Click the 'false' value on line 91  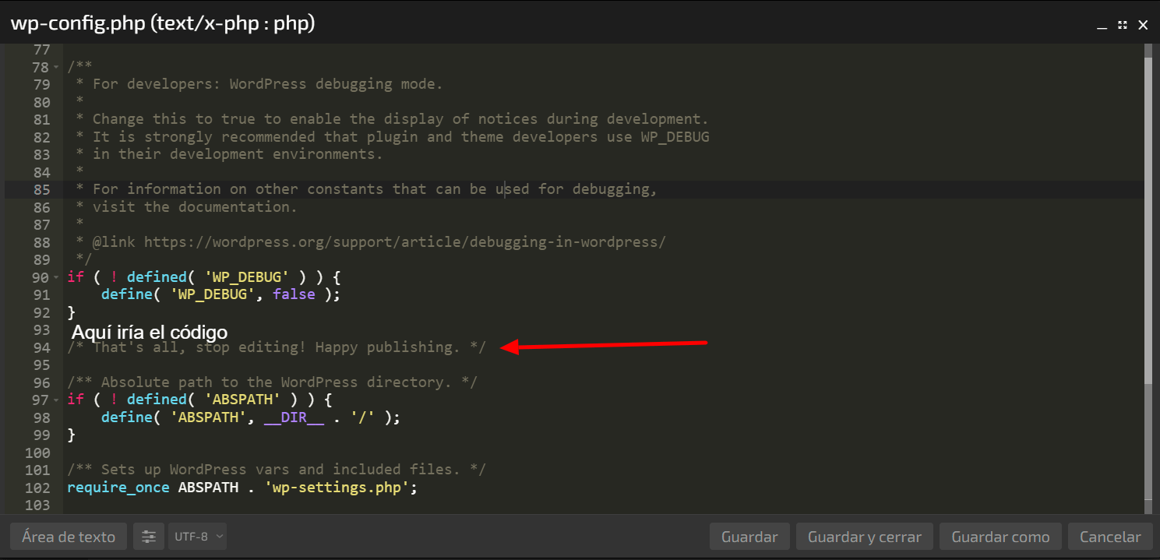[x=294, y=294]
